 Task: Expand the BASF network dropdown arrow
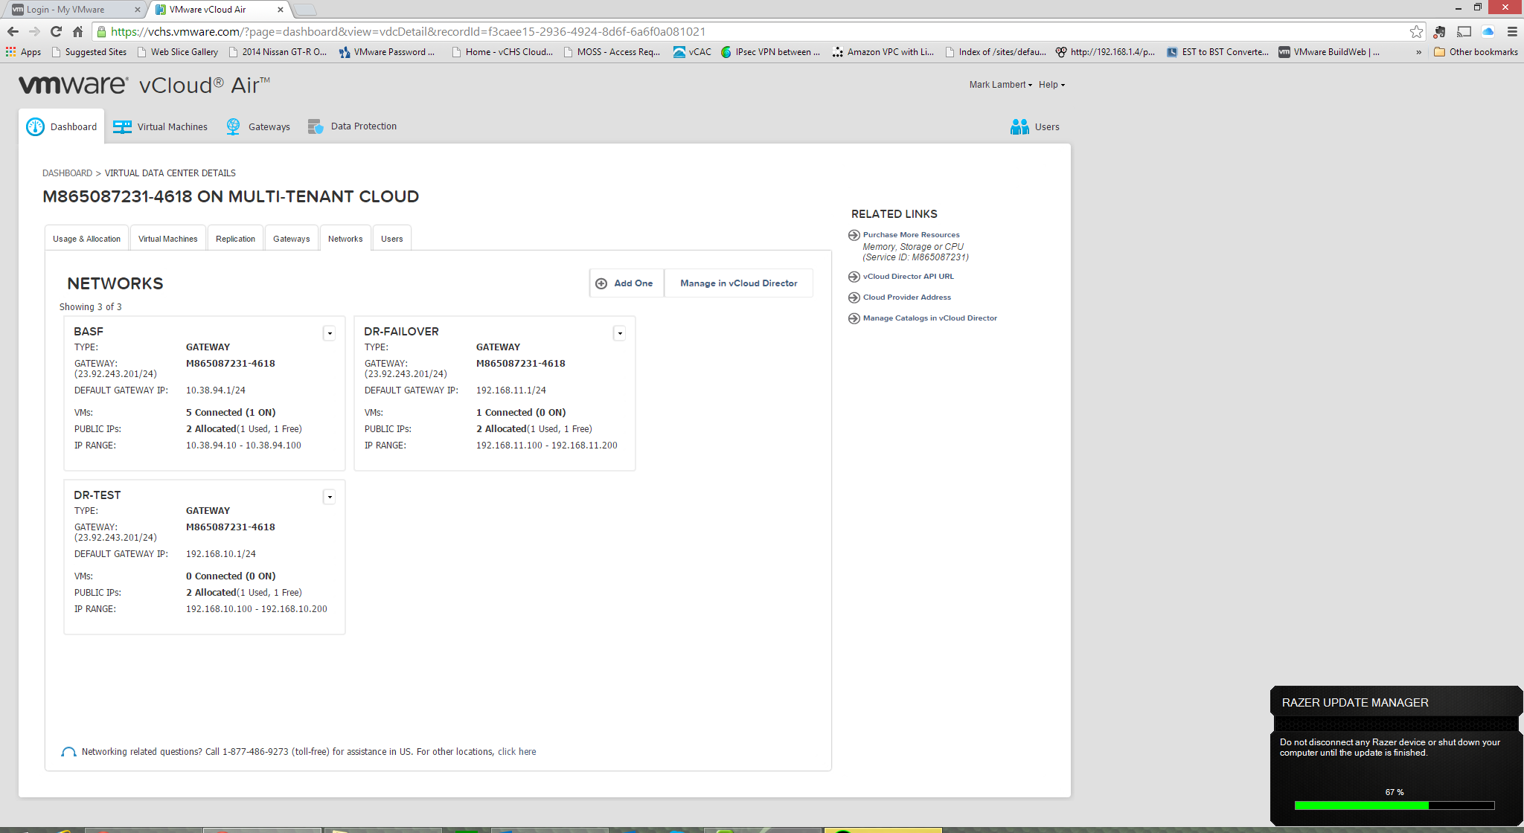click(329, 333)
